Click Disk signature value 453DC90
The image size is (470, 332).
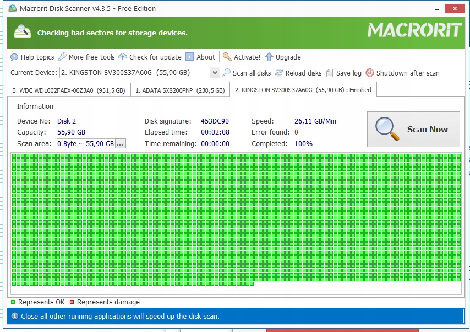[215, 121]
